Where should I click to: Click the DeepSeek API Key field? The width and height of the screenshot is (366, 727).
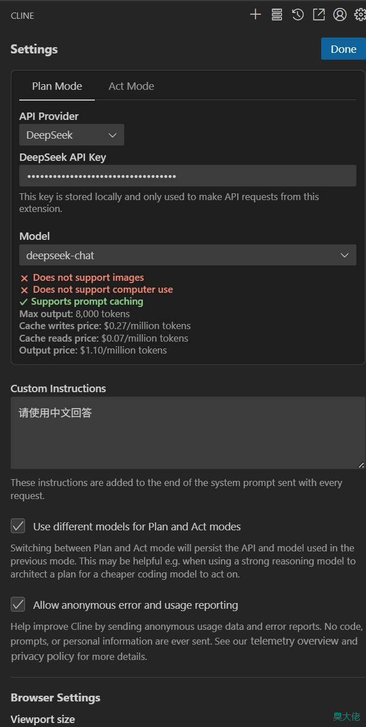point(188,176)
